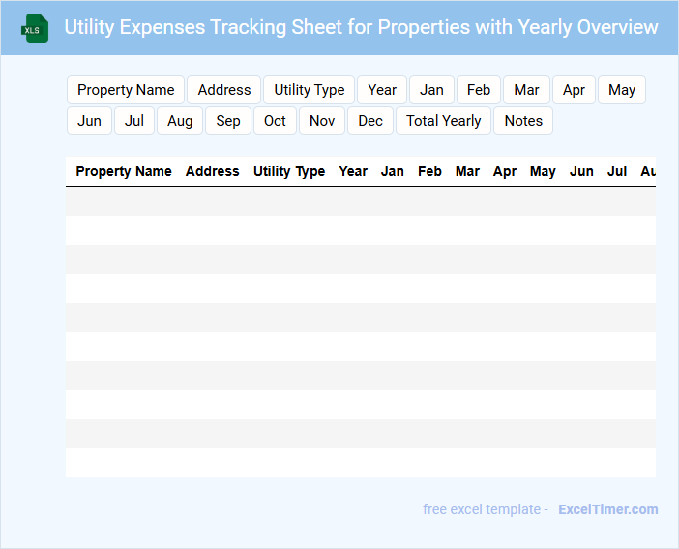Screen dimensions: 679x549
Task: Select the Address tag button
Action: click(x=224, y=90)
